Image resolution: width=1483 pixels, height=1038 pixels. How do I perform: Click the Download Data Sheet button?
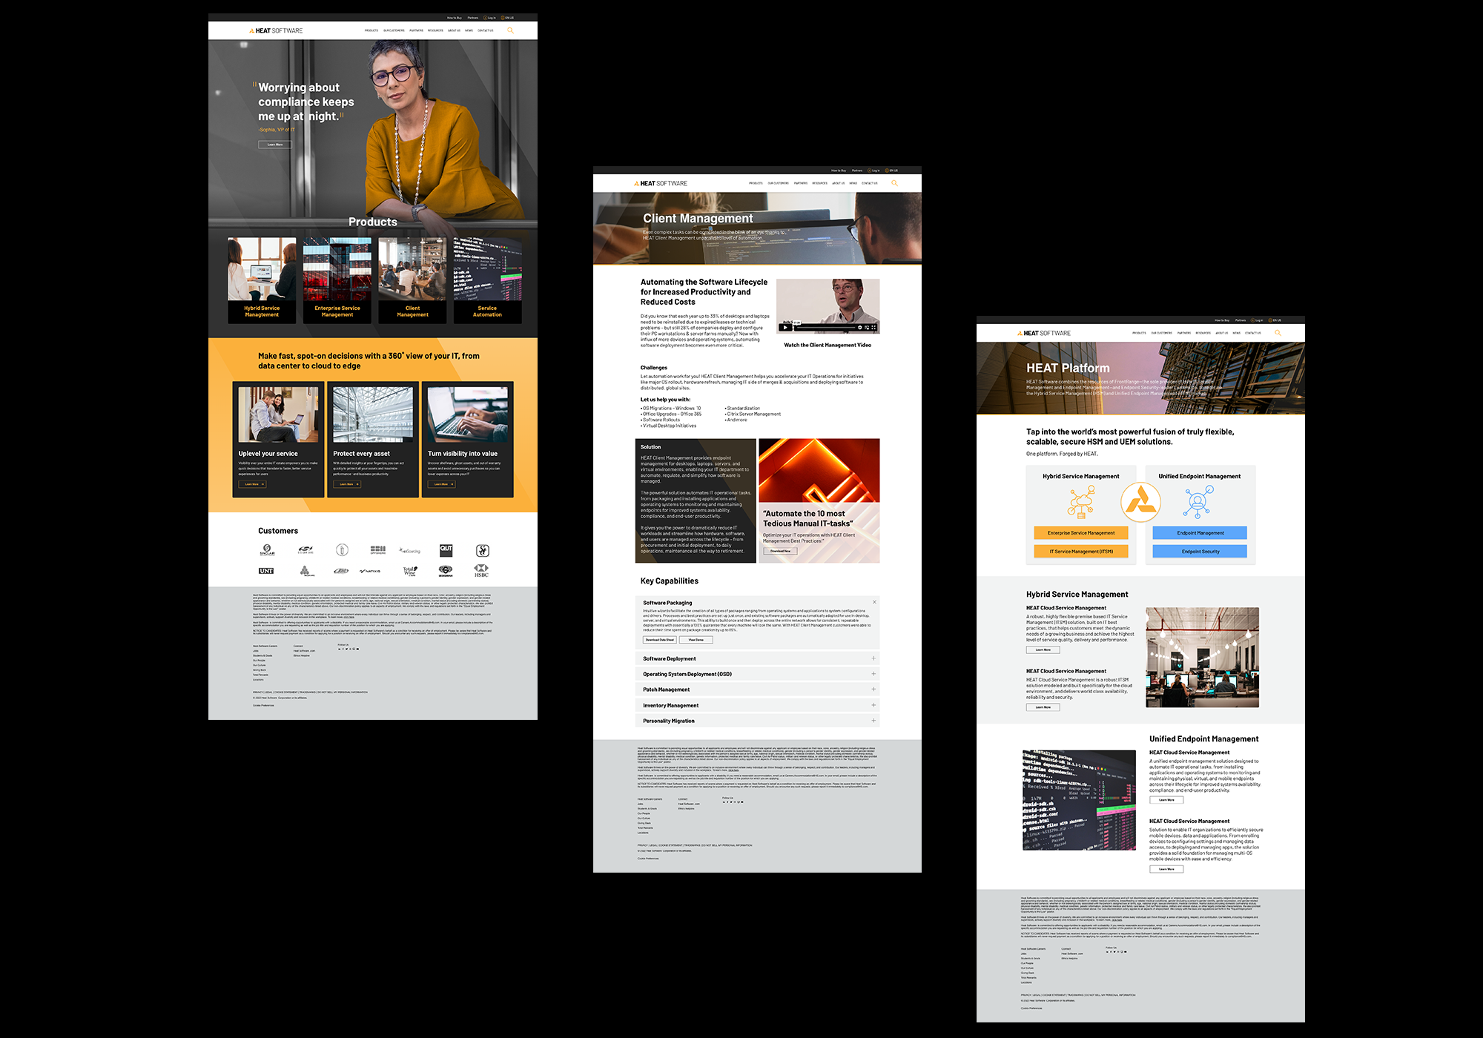click(660, 639)
